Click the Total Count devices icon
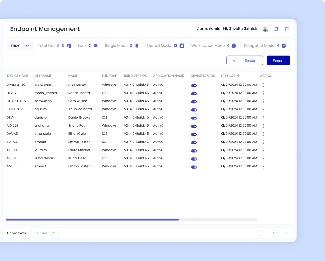The image size is (325, 261). pos(69,46)
